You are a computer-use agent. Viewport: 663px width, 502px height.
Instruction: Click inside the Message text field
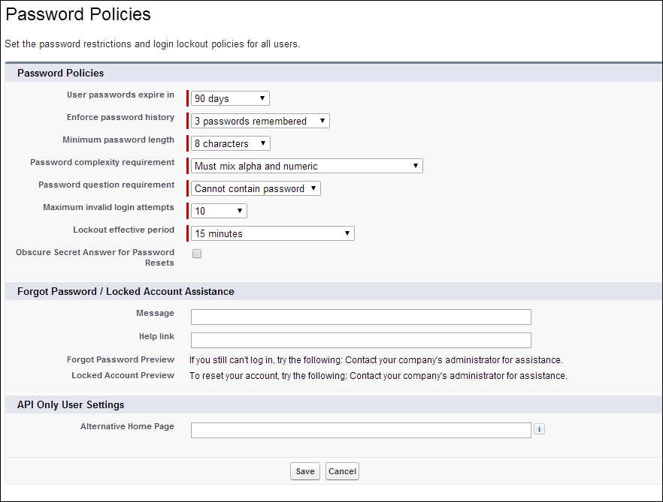tap(361, 317)
